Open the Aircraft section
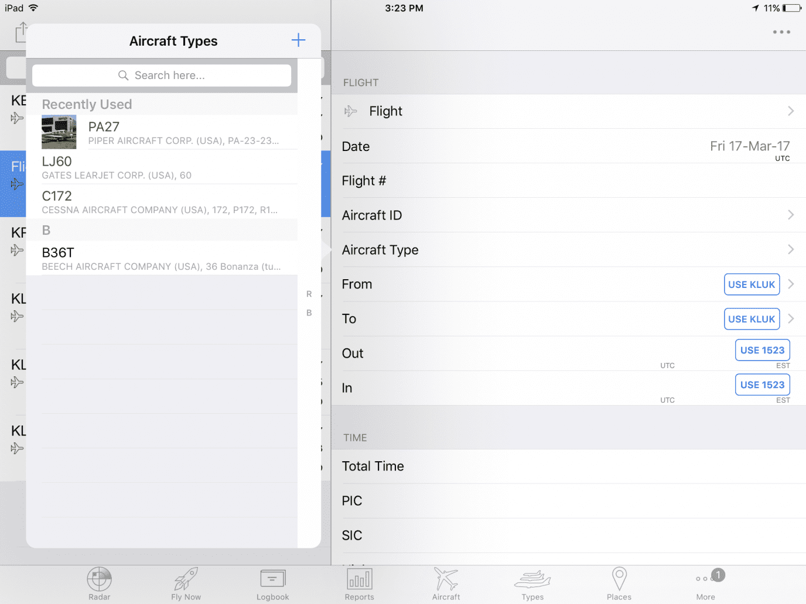 445,582
